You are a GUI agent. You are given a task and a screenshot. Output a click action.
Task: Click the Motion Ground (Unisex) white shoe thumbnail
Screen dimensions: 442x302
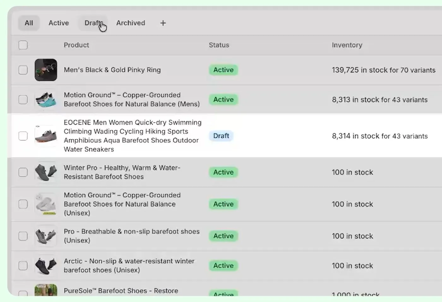[46, 204]
